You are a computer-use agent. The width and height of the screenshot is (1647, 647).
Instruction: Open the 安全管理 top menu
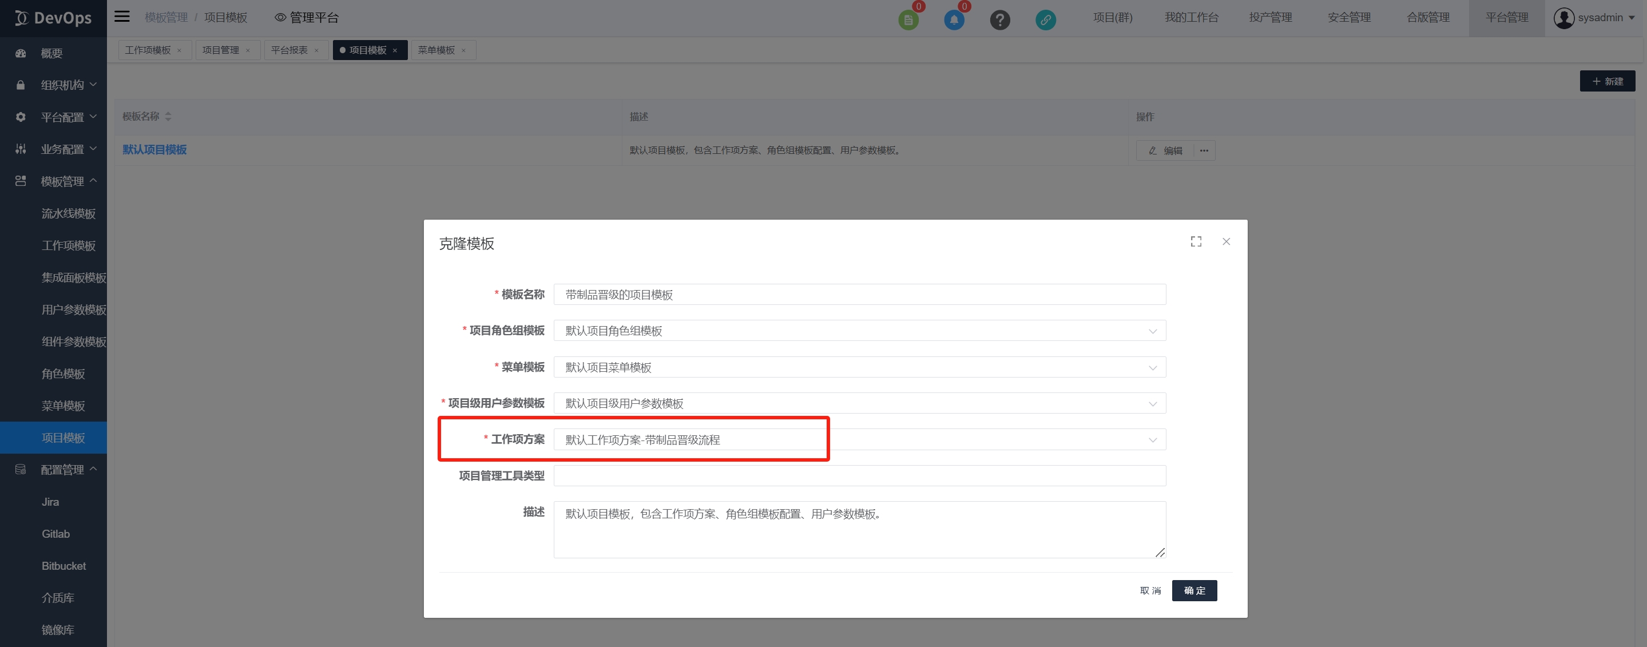click(1348, 18)
